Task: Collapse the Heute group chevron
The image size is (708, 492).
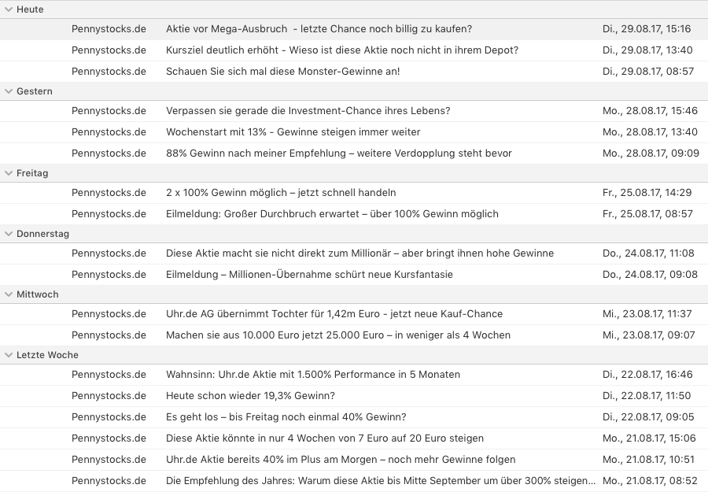Action: click(8, 9)
